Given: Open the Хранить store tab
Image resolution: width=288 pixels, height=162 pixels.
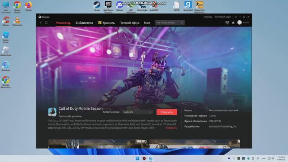Looking at the screenshot, I should (107, 23).
